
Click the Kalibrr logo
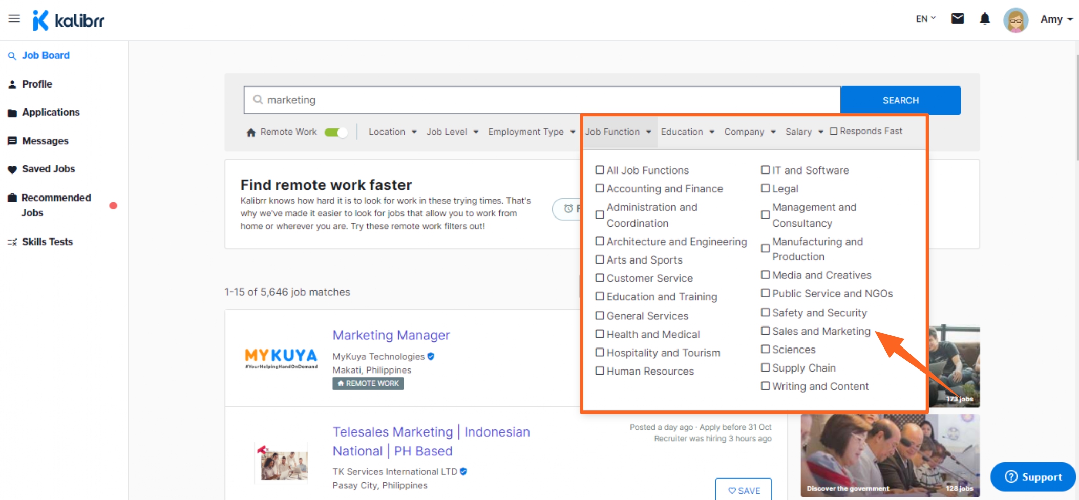click(x=69, y=20)
